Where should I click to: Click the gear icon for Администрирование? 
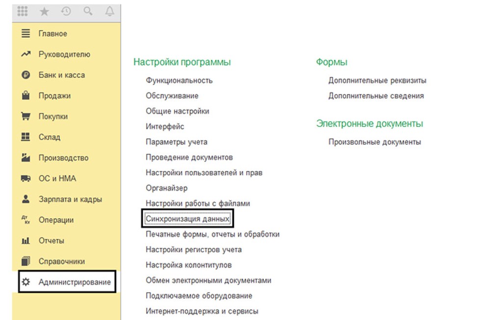pos(26,282)
